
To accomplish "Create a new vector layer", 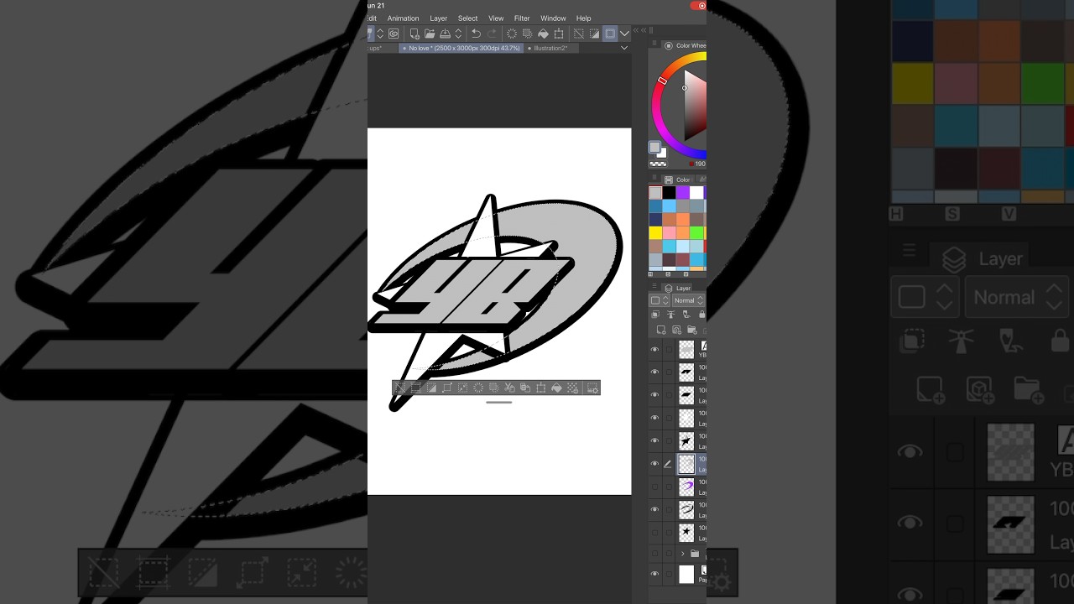I will pyautogui.click(x=676, y=330).
